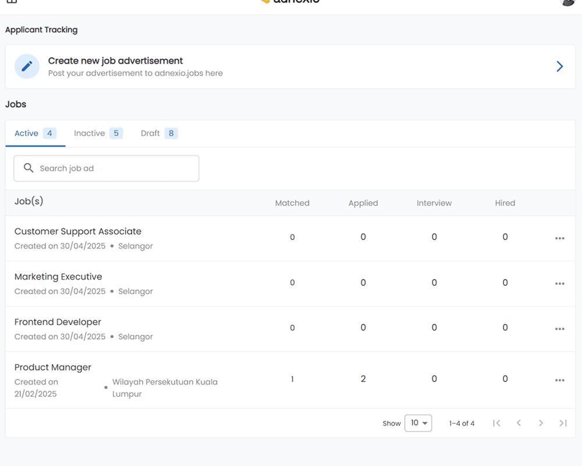Open the Create new job advertisement arrow
This screenshot has width=582, height=466.
559,66
